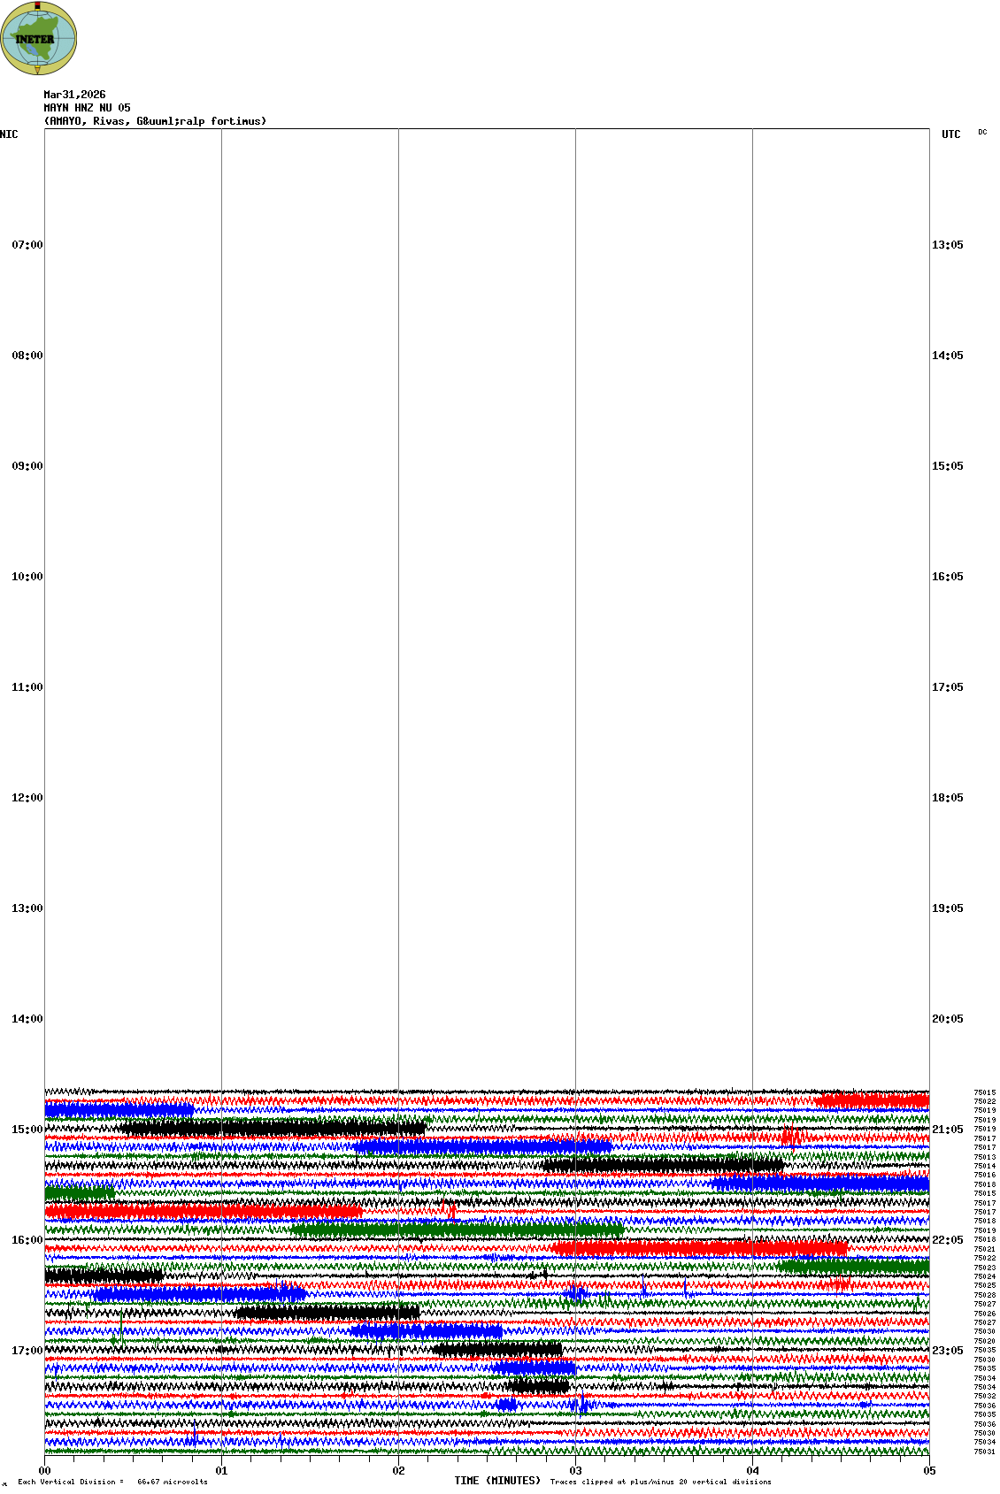Click the UTC time header
1000x1494 pixels.
point(950,134)
